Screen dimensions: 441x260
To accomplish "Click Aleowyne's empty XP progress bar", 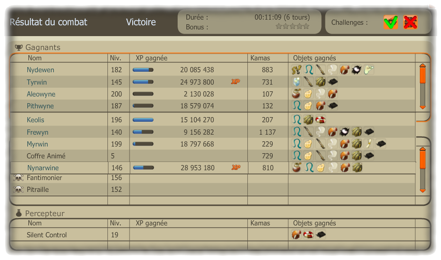I will (x=143, y=94).
